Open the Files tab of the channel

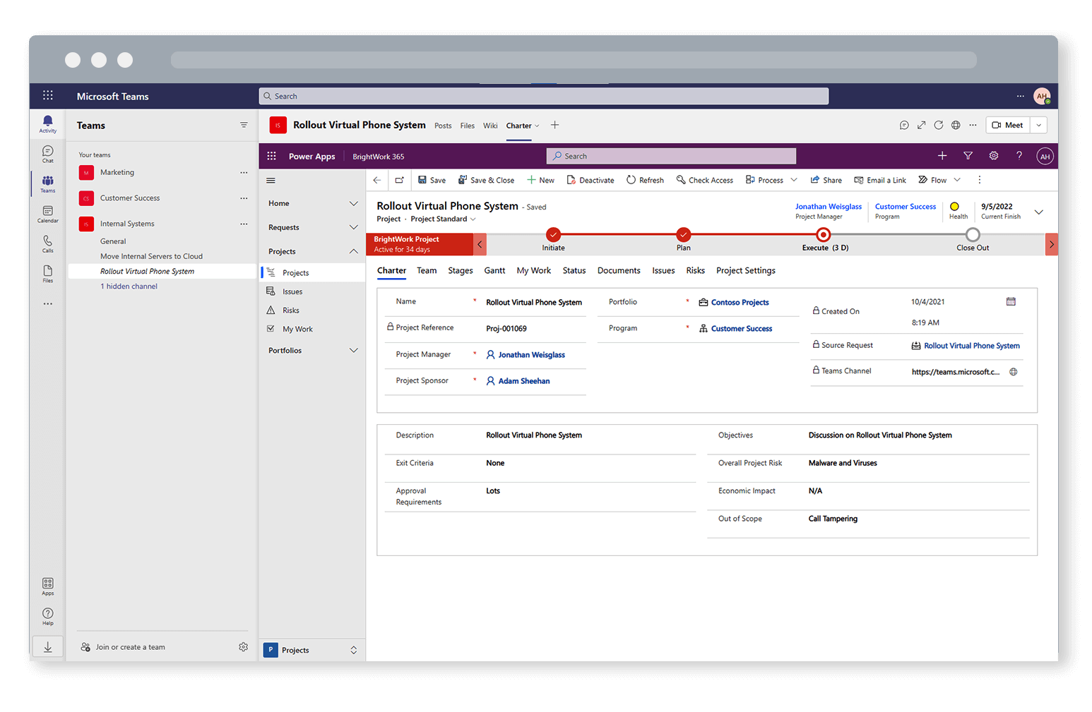(468, 126)
